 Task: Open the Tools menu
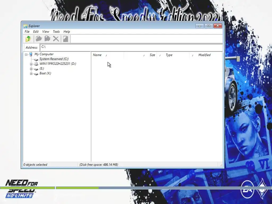point(56,32)
